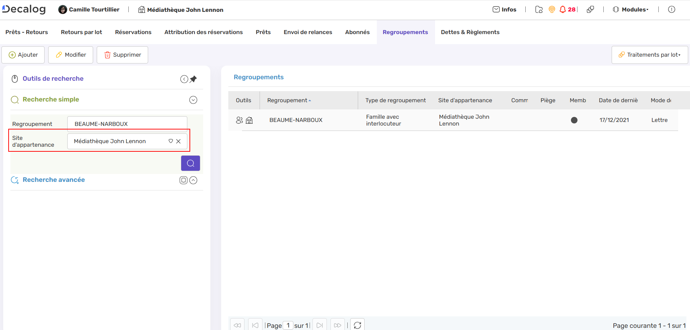Open the Site d'appartenance dropdown
Viewport: 690px width, 330px height.
171,141
